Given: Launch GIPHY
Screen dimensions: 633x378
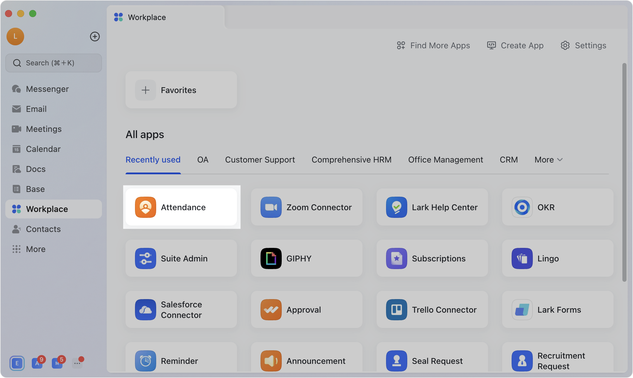Looking at the screenshot, I should [x=306, y=258].
